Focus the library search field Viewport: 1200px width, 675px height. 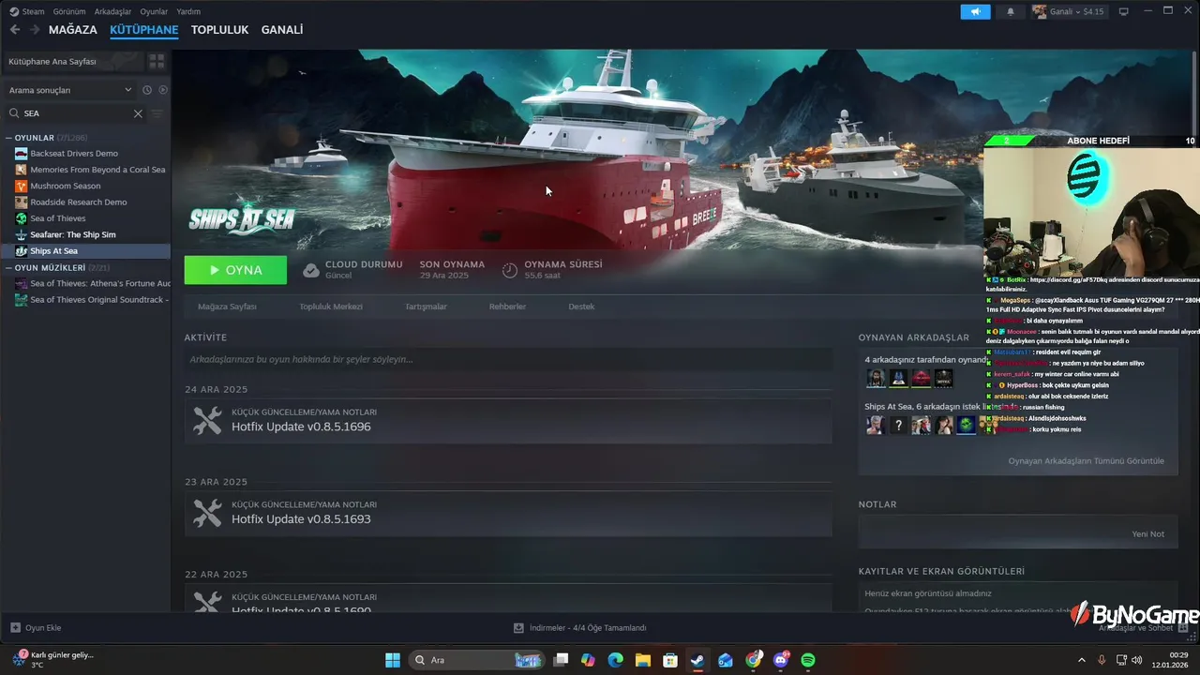75,113
